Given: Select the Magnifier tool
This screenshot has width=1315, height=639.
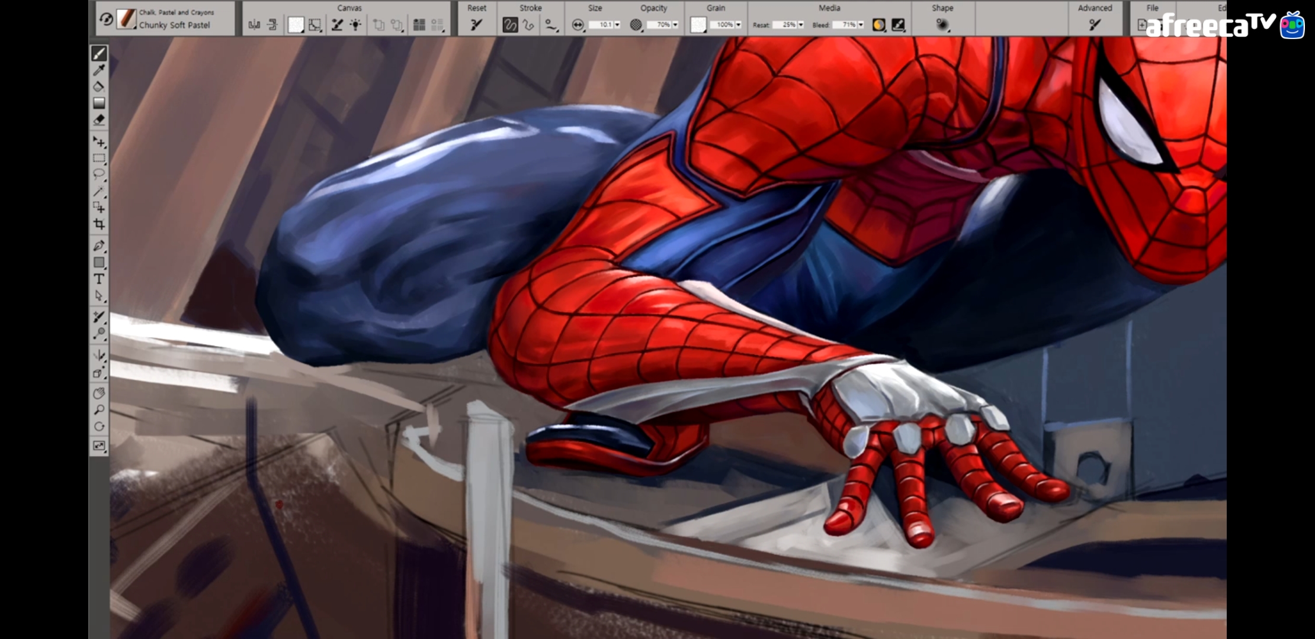Looking at the screenshot, I should pyautogui.click(x=99, y=410).
